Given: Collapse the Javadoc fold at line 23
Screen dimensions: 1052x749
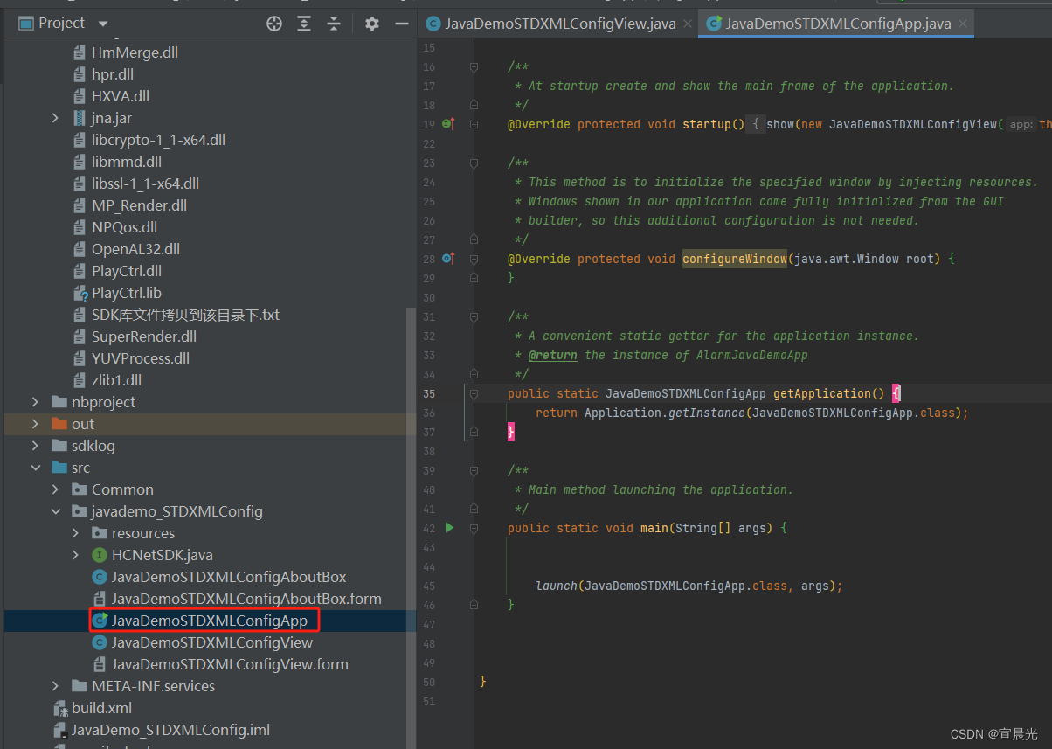Looking at the screenshot, I should tap(474, 163).
